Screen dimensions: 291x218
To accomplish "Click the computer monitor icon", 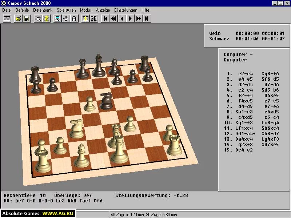I will click(x=57, y=19).
